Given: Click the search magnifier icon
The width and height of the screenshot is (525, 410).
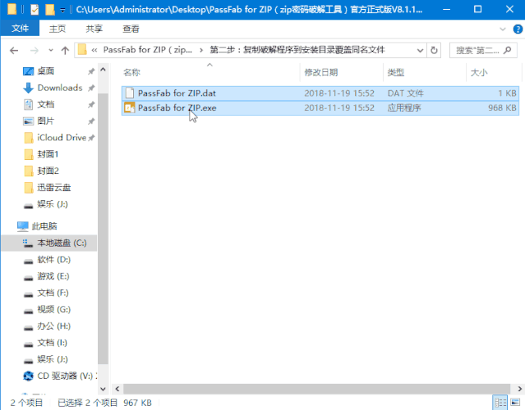Looking at the screenshot, I should [508, 50].
